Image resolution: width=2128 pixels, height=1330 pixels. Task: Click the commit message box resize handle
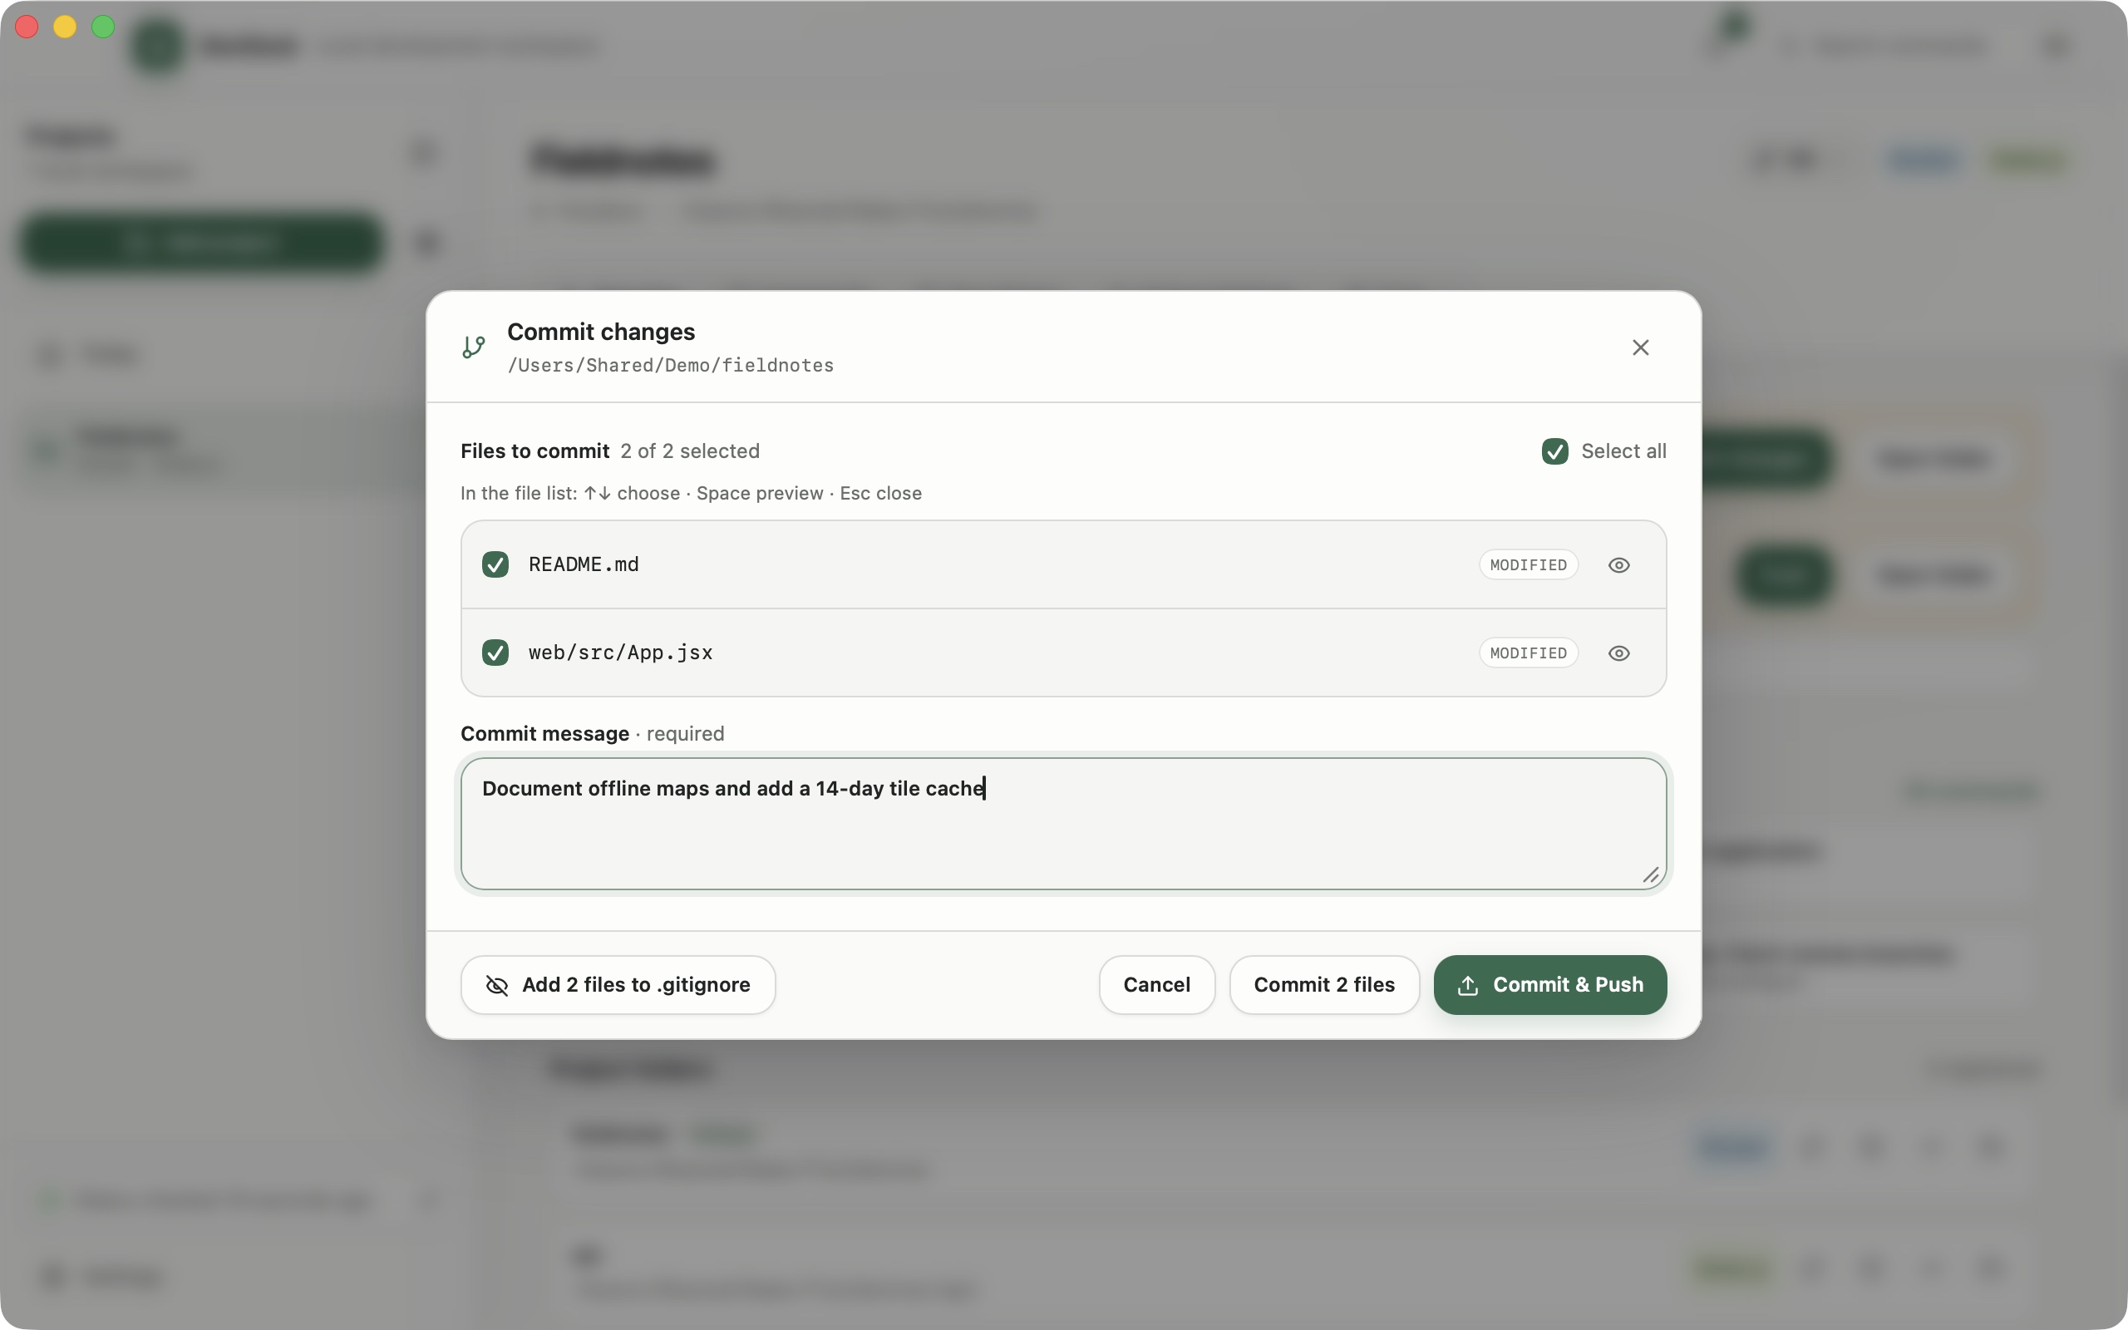point(1651,874)
